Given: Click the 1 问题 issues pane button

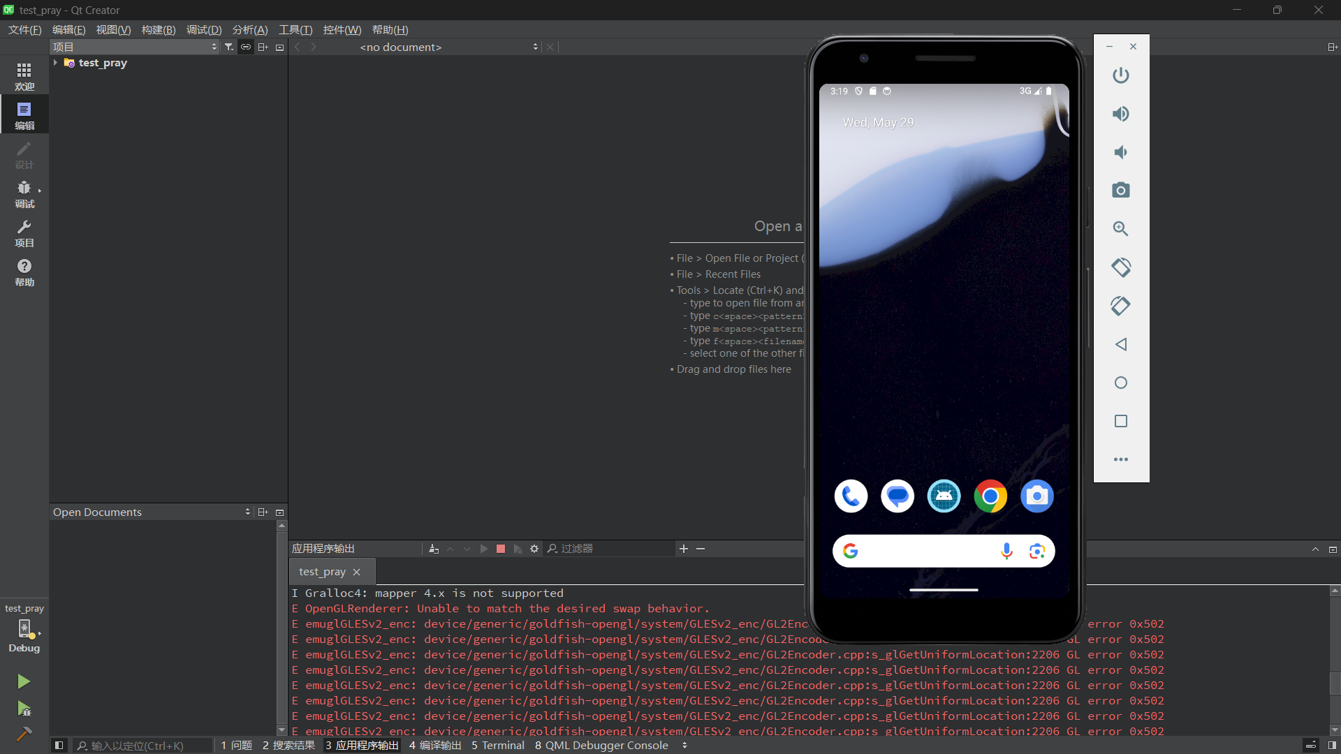Looking at the screenshot, I should point(236,745).
